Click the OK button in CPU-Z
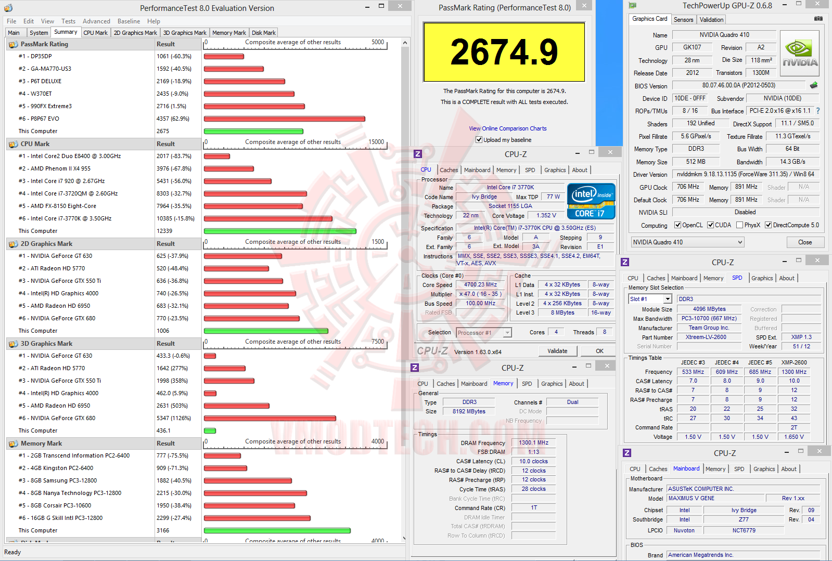Viewport: 832px width, 561px height. (x=599, y=351)
